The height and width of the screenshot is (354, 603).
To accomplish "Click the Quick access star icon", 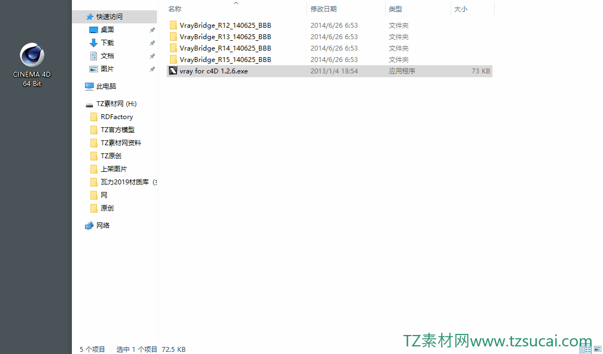I will pyautogui.click(x=90, y=16).
